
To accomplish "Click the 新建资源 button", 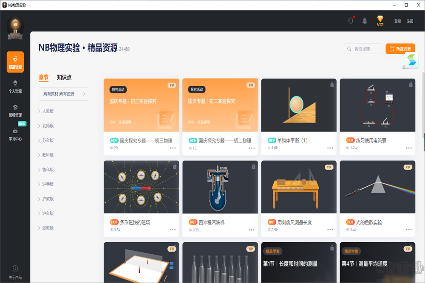I will click(401, 48).
